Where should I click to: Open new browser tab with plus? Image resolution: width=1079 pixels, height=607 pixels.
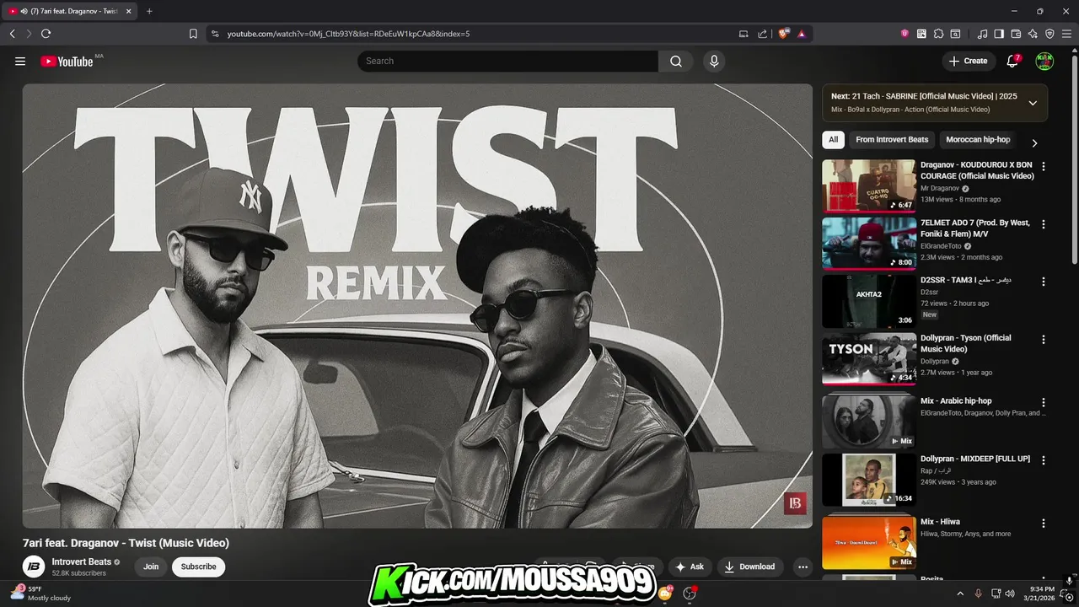(149, 11)
